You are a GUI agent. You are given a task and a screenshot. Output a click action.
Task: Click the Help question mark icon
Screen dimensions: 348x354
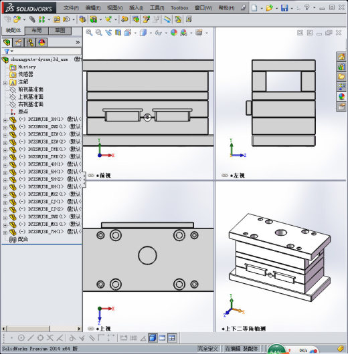307,7
